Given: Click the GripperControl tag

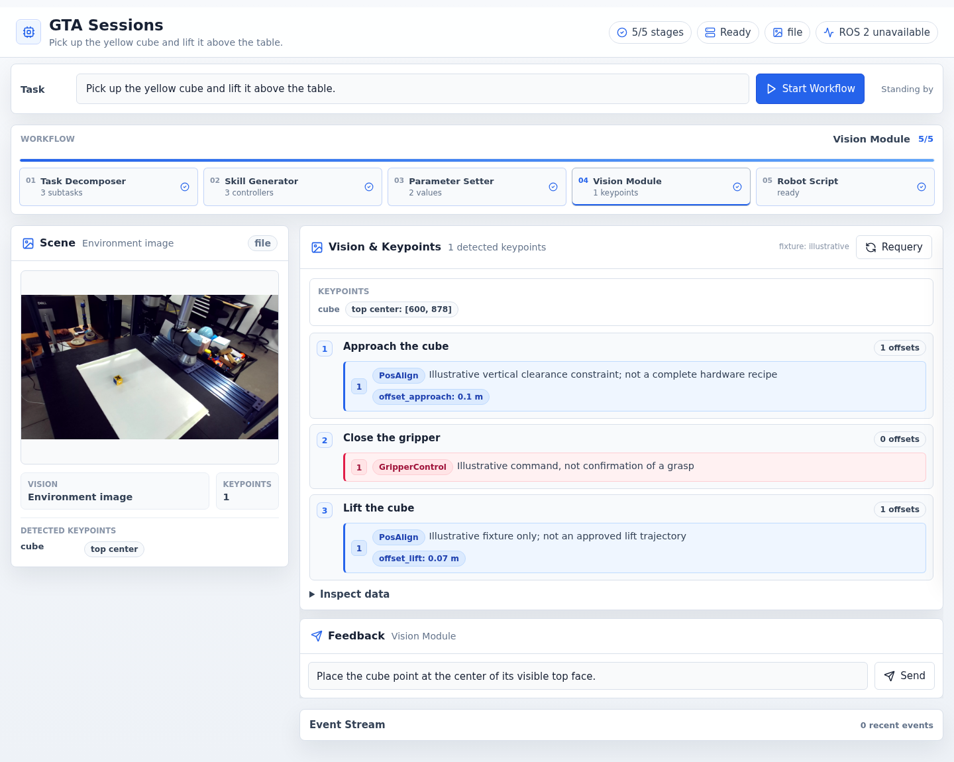Looking at the screenshot, I should click(x=413, y=467).
